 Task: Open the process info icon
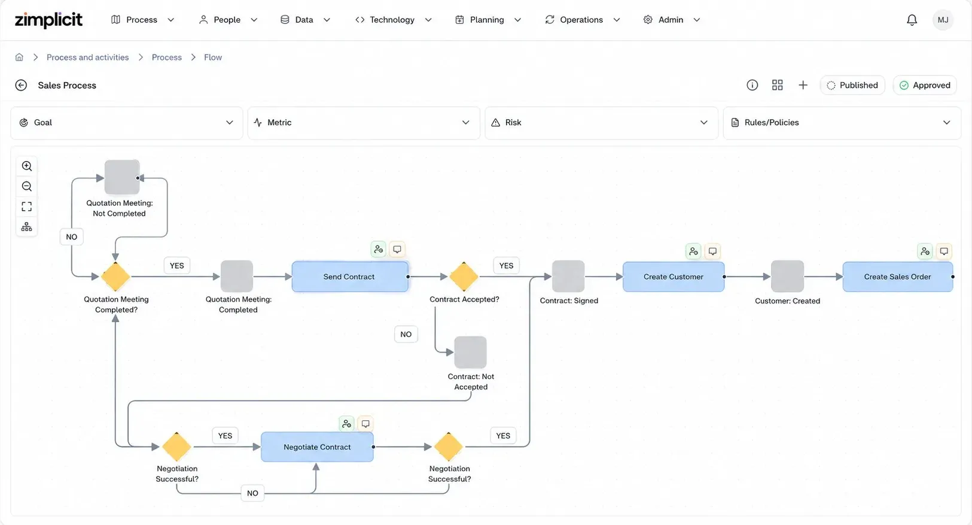coord(752,85)
